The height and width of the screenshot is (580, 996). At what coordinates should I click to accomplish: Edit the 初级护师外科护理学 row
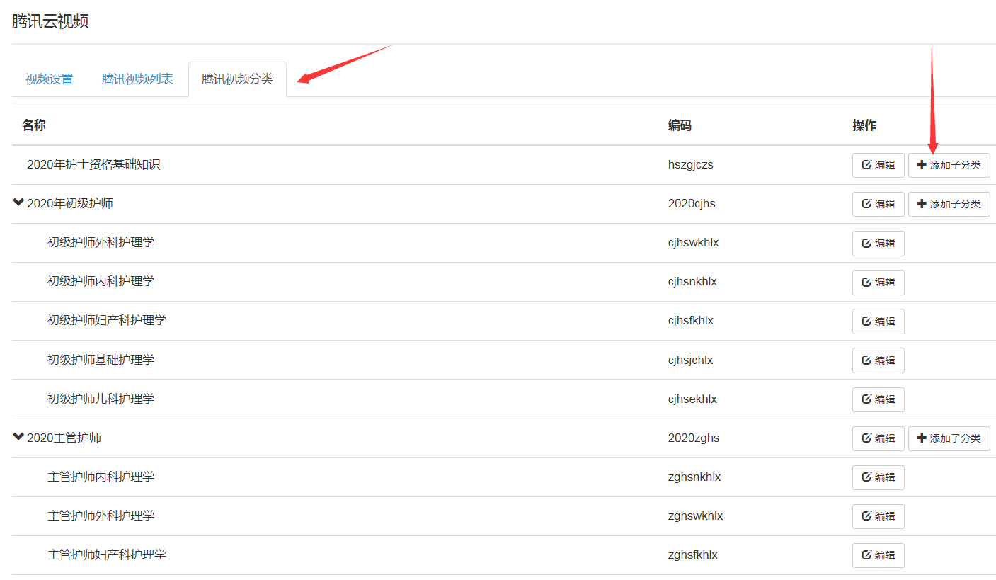(x=878, y=243)
